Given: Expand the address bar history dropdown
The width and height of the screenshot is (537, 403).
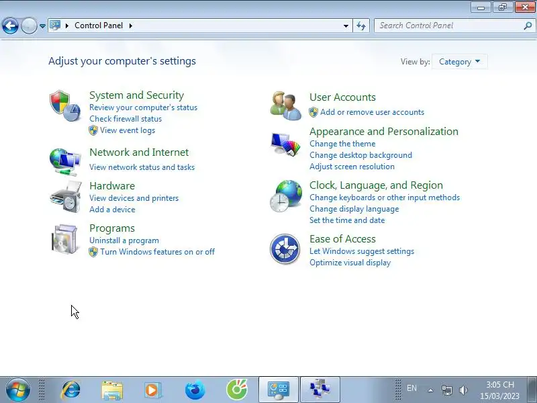Looking at the screenshot, I should [x=346, y=26].
